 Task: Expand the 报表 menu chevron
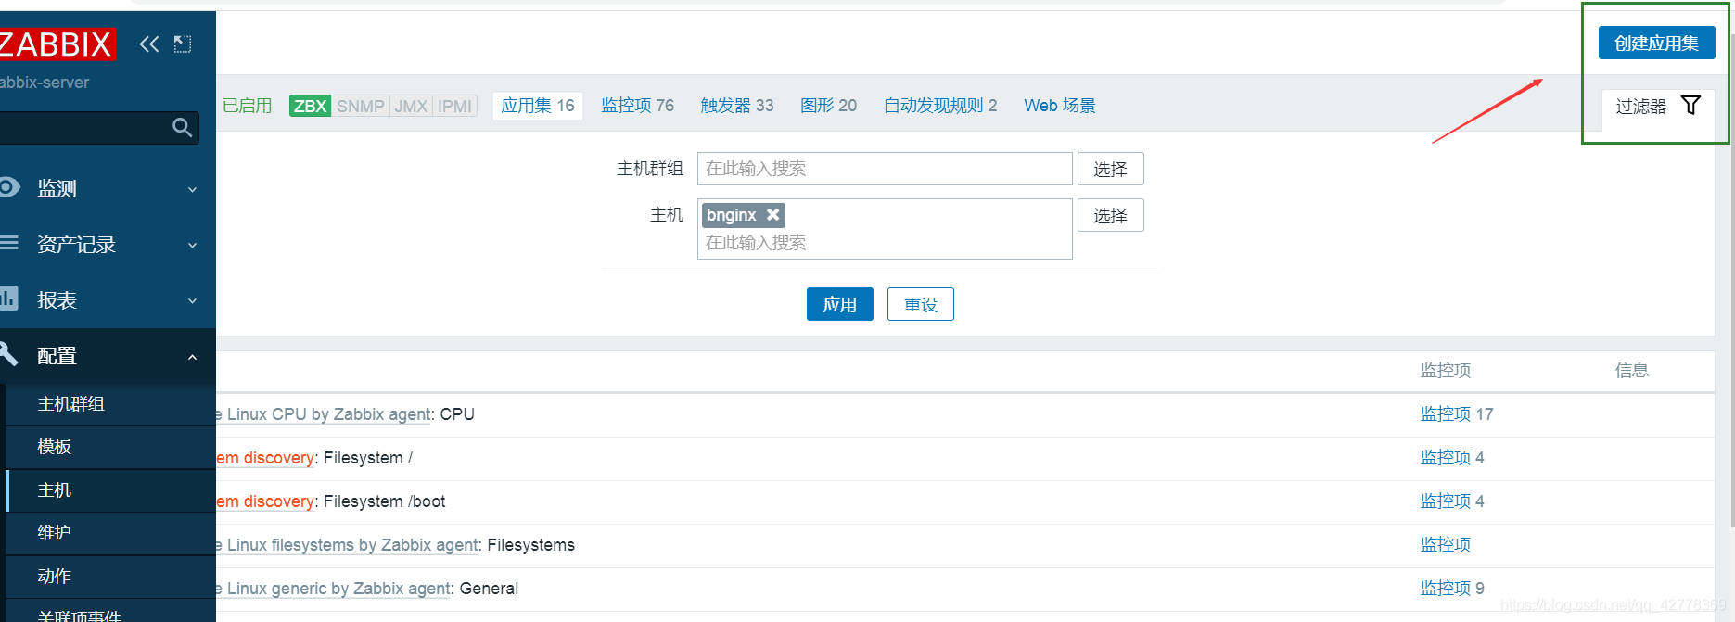(192, 300)
